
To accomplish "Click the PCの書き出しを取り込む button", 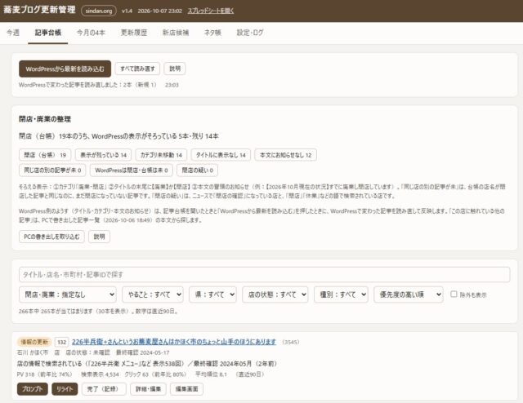I will pos(51,237).
